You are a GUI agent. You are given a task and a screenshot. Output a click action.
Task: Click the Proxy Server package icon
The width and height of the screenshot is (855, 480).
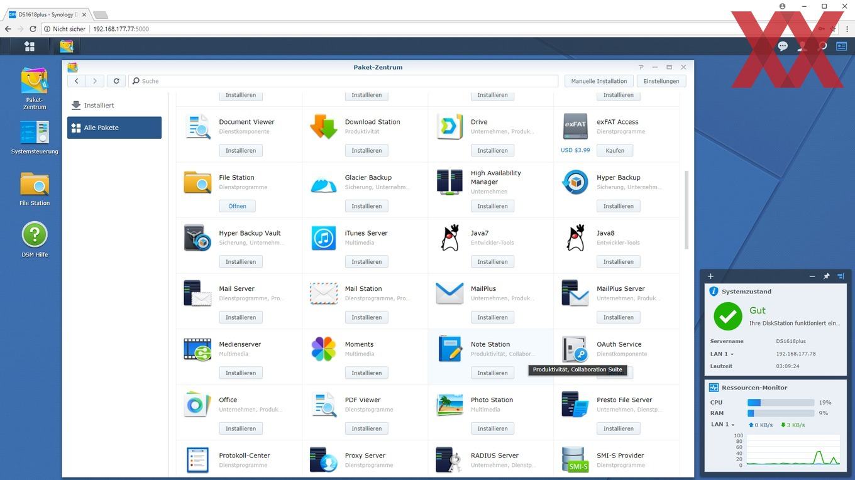point(324,460)
